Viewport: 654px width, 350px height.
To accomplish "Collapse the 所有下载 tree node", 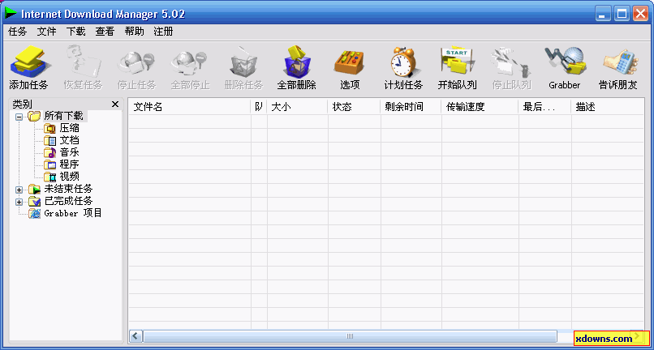I will 19,117.
